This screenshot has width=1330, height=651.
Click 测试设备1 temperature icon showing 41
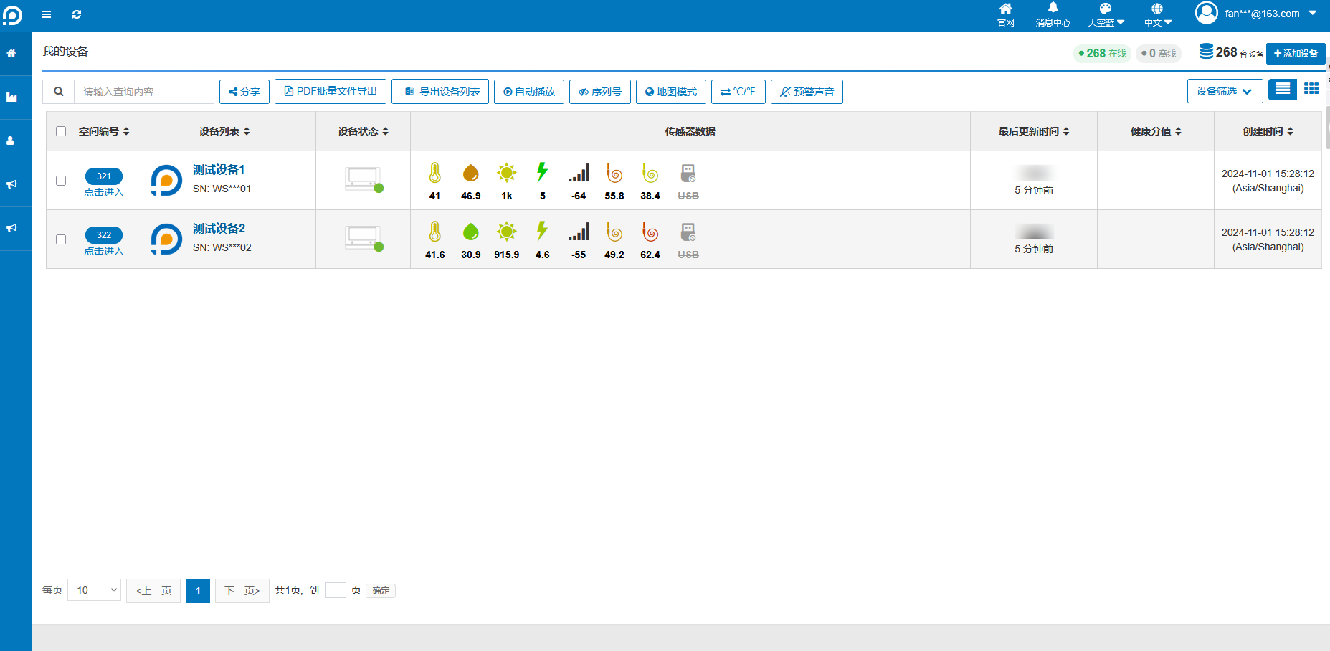coord(434,173)
